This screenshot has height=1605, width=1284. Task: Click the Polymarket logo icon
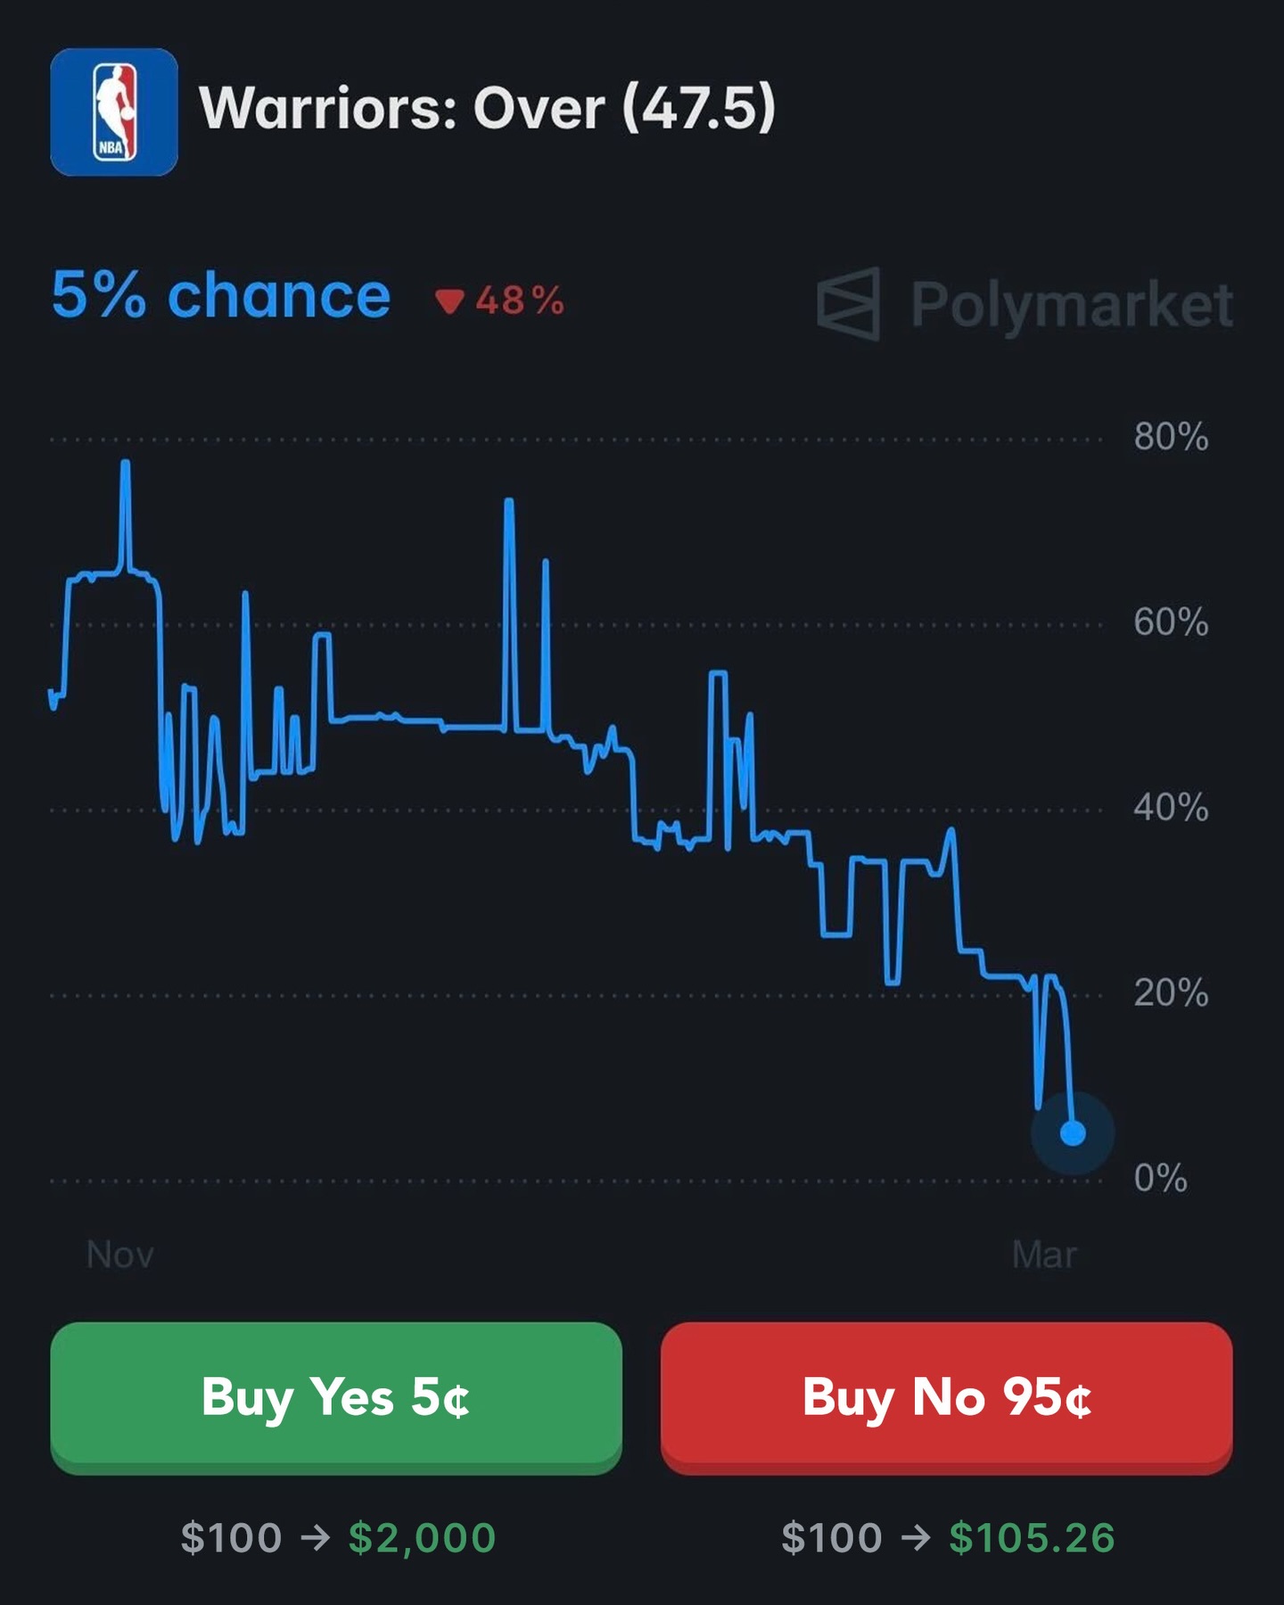(849, 304)
